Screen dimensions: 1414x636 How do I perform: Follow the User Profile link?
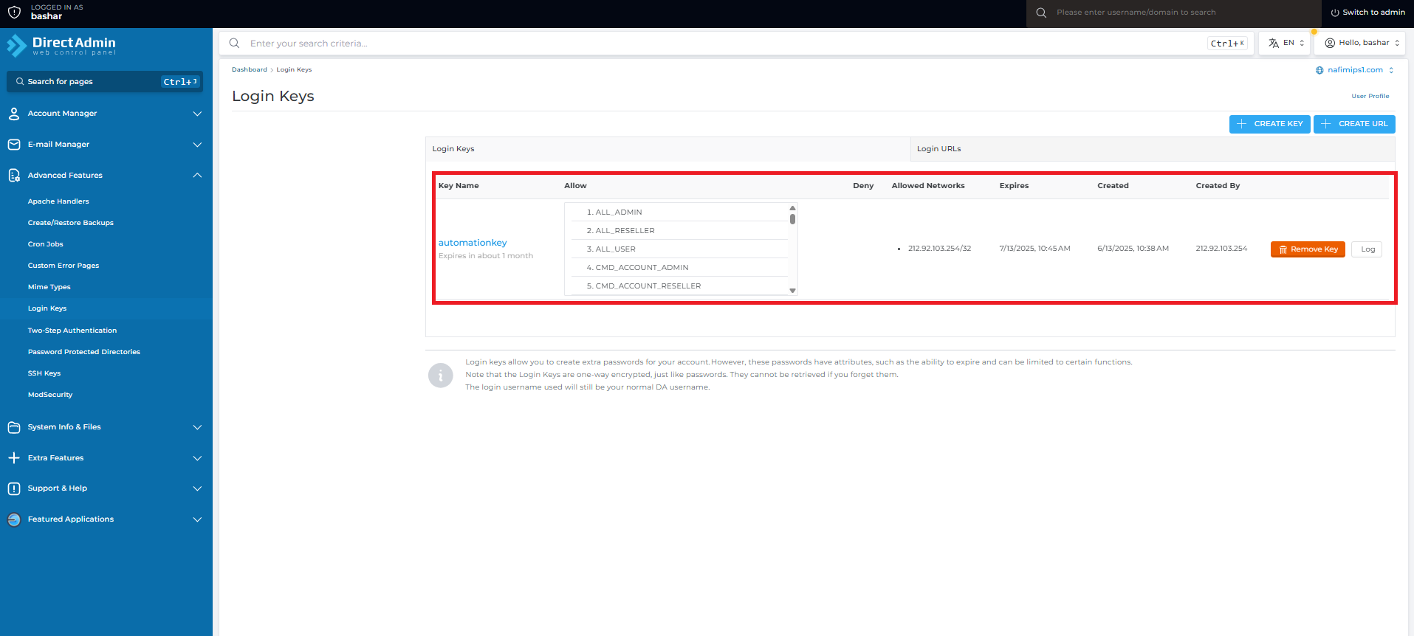coord(1370,96)
